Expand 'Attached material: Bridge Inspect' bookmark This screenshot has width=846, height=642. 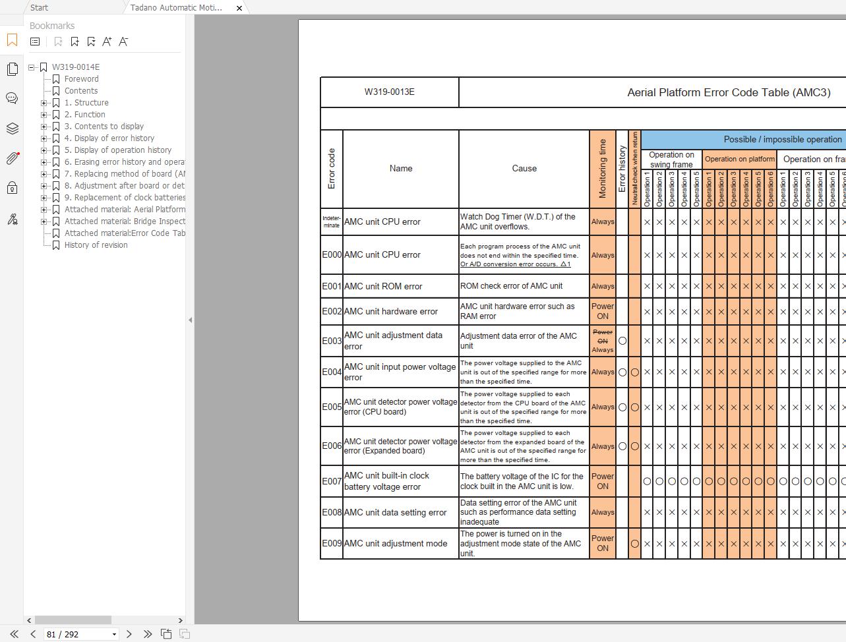coord(44,221)
